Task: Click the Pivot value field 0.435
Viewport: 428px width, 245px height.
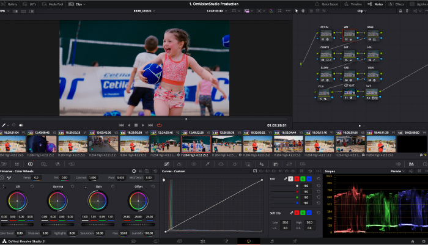Action: (x=120, y=178)
